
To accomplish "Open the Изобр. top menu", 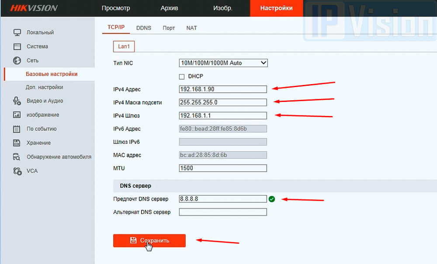I will coord(223,8).
